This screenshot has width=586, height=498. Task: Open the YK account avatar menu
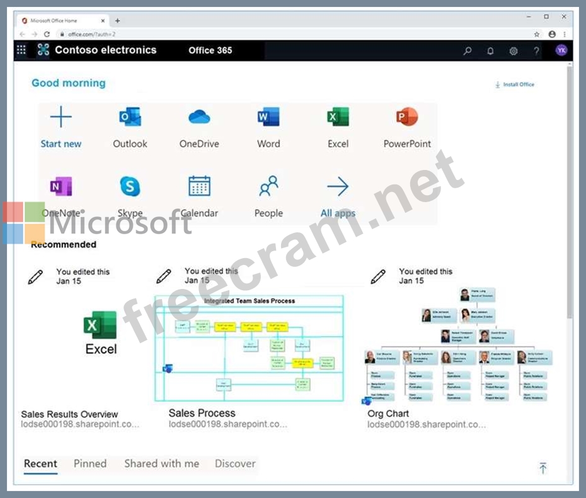pos(561,50)
